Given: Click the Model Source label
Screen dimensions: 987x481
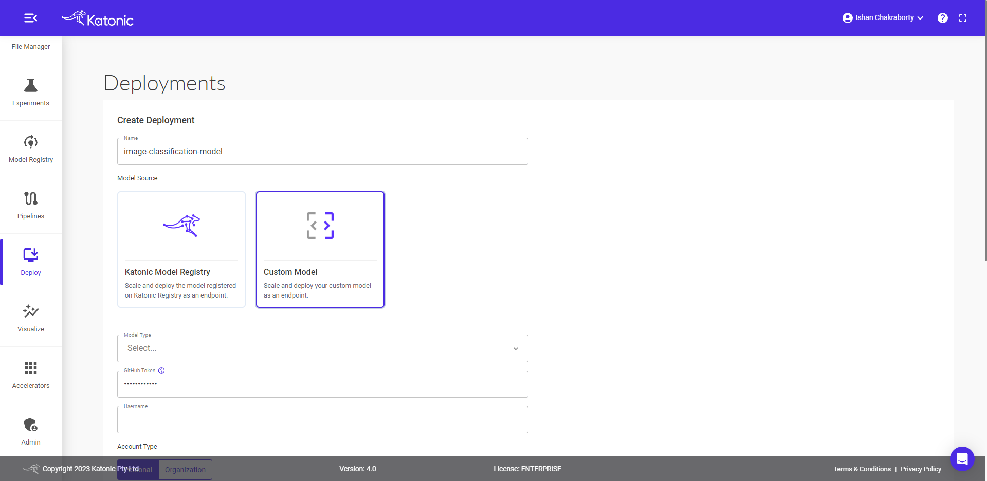Looking at the screenshot, I should pyautogui.click(x=137, y=178).
